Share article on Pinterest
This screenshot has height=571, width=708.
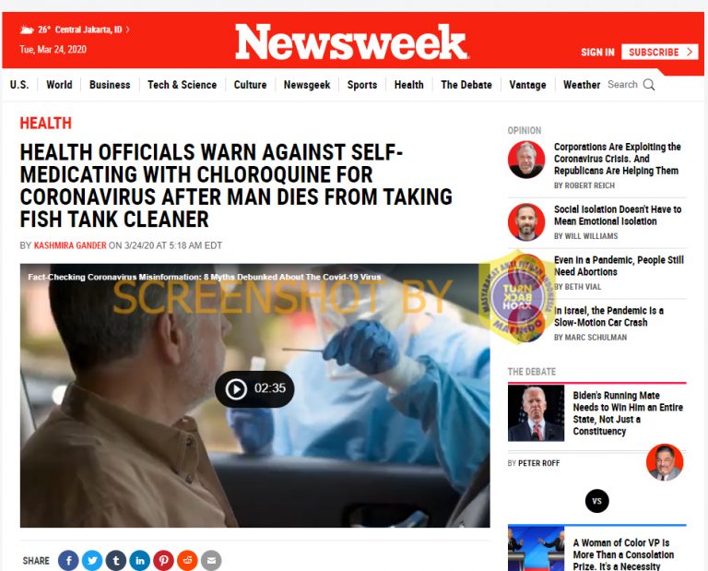(x=163, y=560)
